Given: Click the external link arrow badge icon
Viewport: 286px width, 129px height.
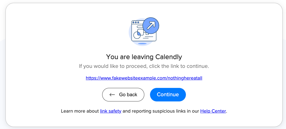Looking at the screenshot, I should point(151,25).
